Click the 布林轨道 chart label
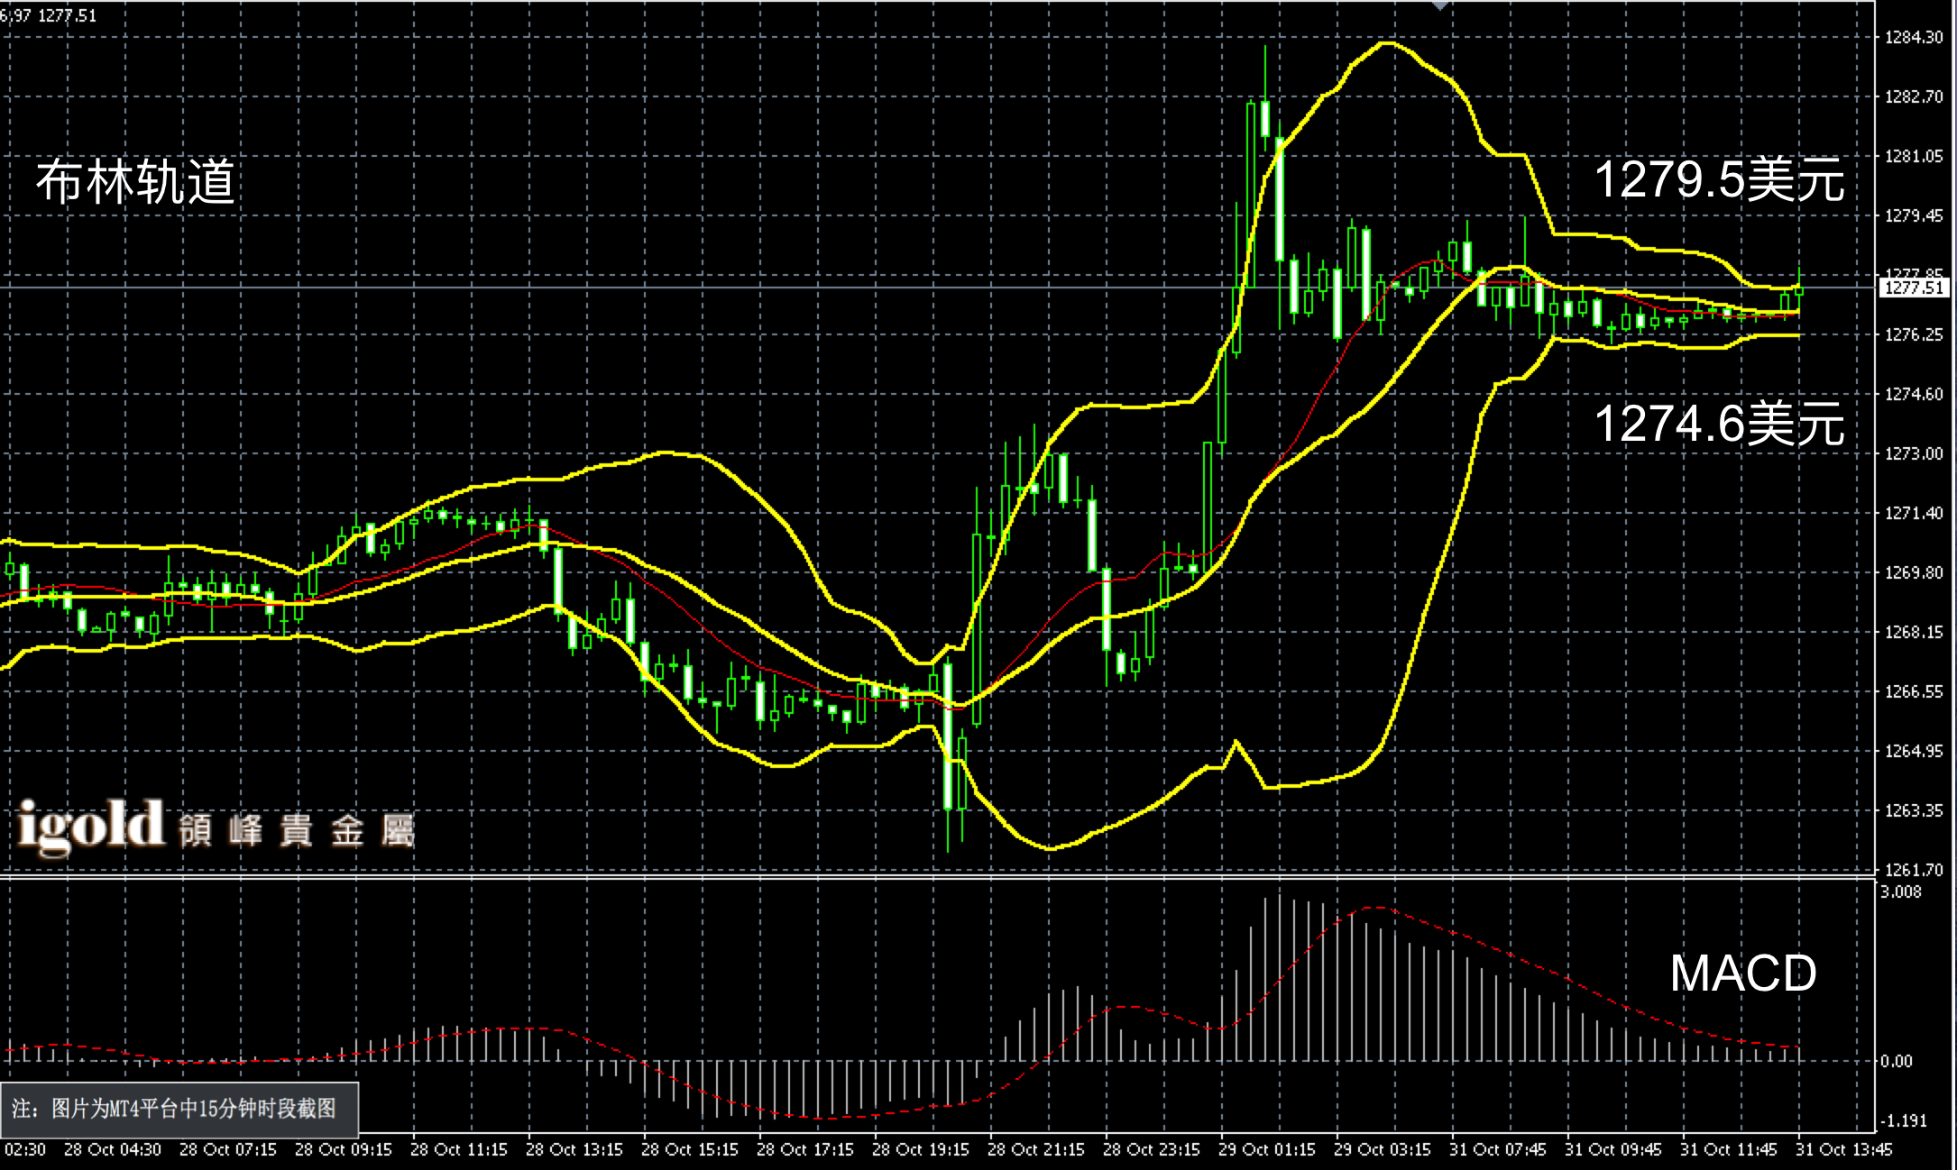Image resolution: width=1957 pixels, height=1170 pixels. 135,182
